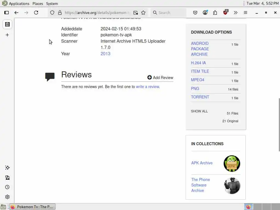Open the Extensions puzzle-piece icon
The width and height of the screenshot is (280, 210).
tap(215, 13)
